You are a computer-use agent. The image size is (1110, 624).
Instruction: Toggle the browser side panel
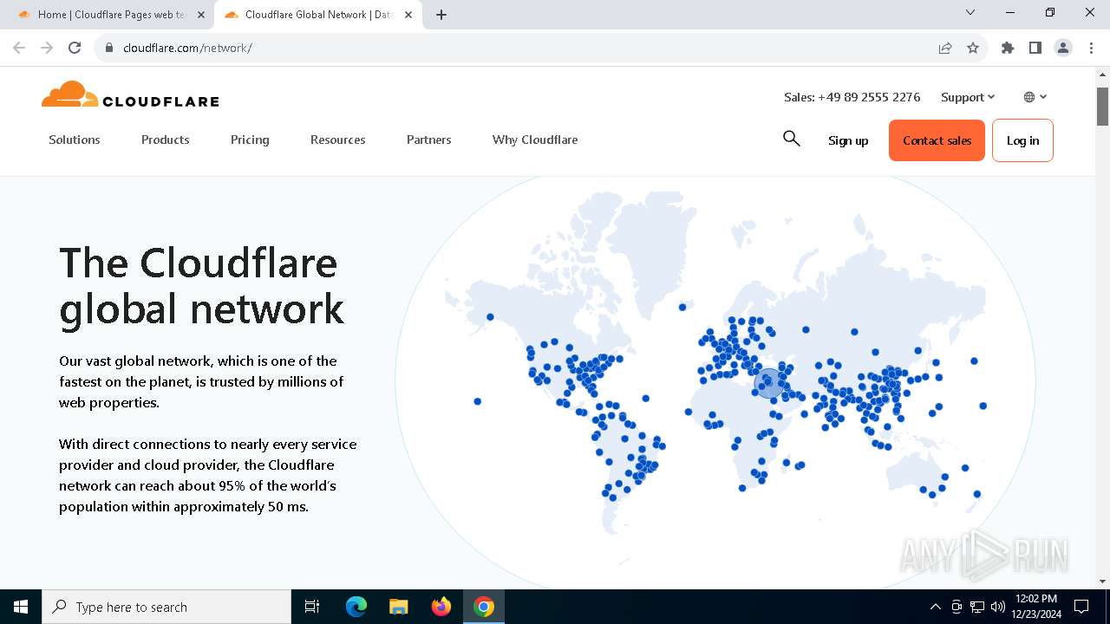pos(1035,48)
